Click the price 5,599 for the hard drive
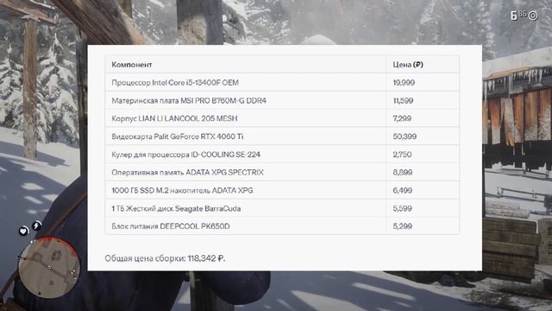Screen dimensions: 552x311 pyautogui.click(x=402, y=208)
